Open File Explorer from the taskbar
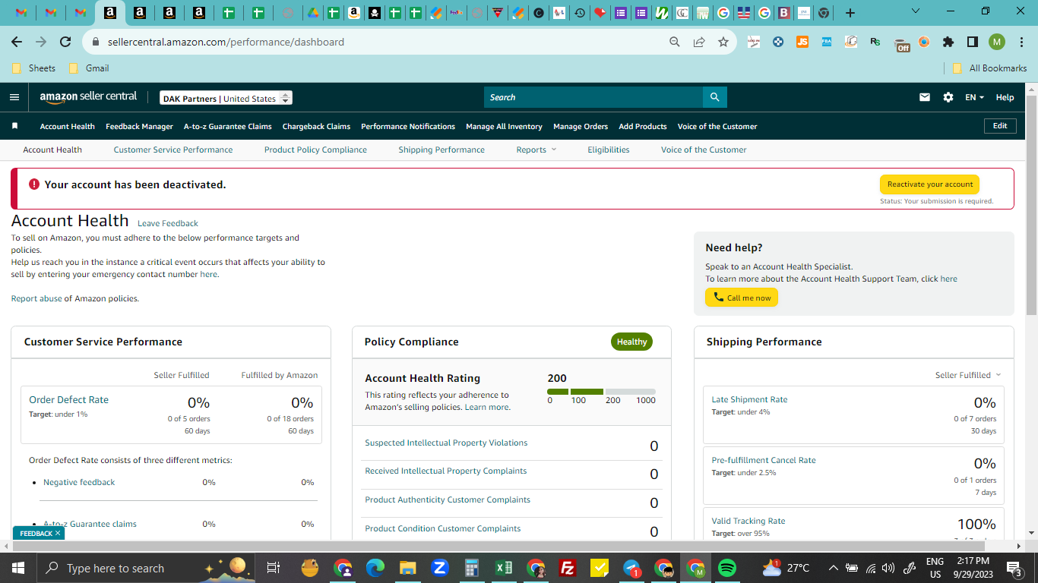 [407, 568]
